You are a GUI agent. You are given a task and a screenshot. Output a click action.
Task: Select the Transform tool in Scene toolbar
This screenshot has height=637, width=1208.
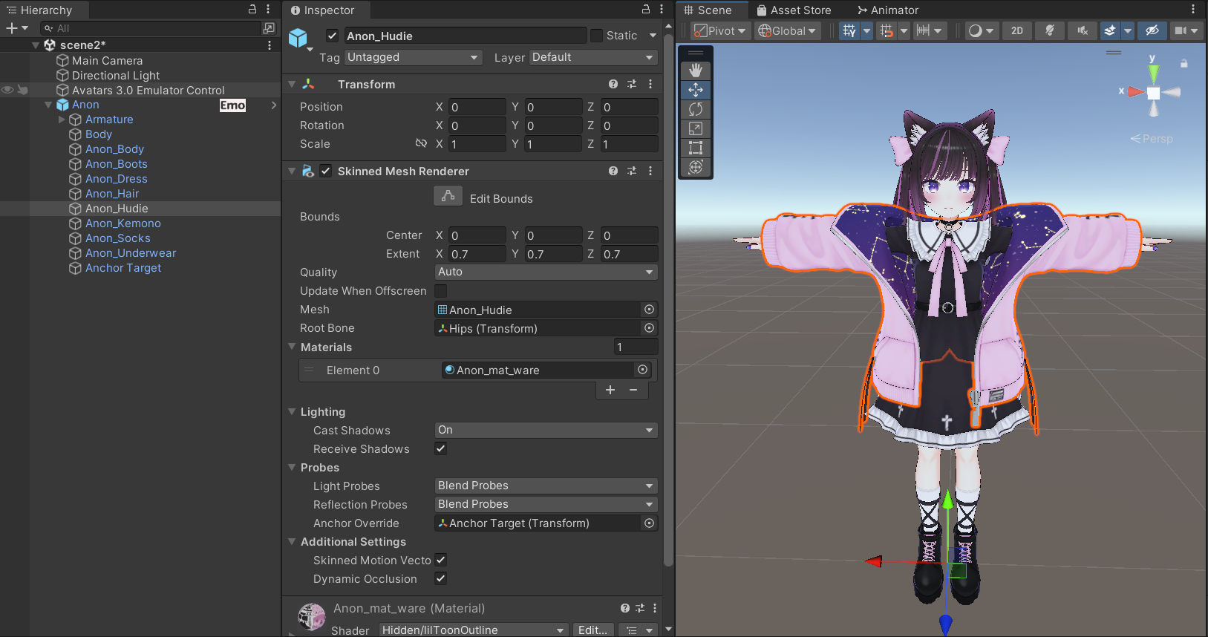pos(696,167)
